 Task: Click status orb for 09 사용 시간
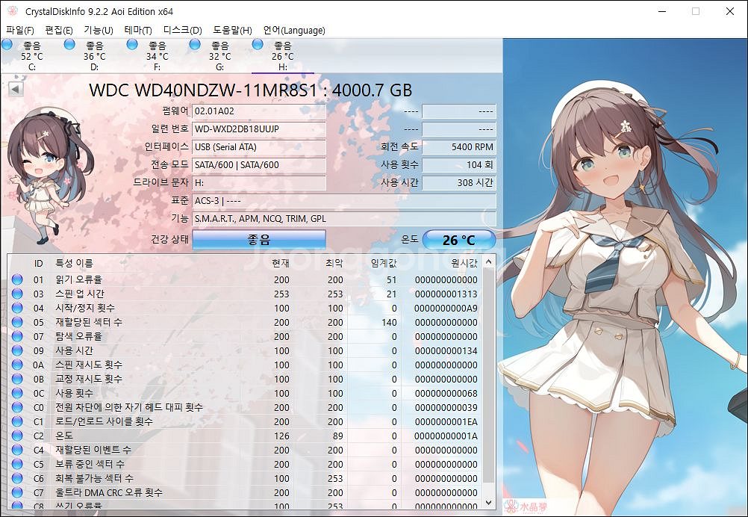point(17,350)
